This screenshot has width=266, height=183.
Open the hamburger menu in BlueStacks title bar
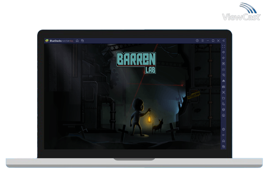(x=202, y=41)
